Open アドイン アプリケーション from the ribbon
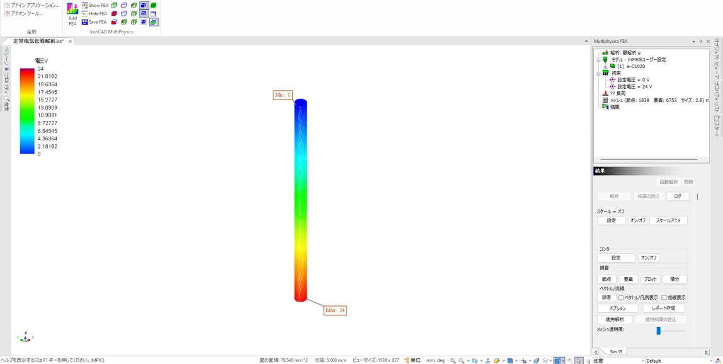Viewport: 723px width, 364px height. click(x=31, y=5)
